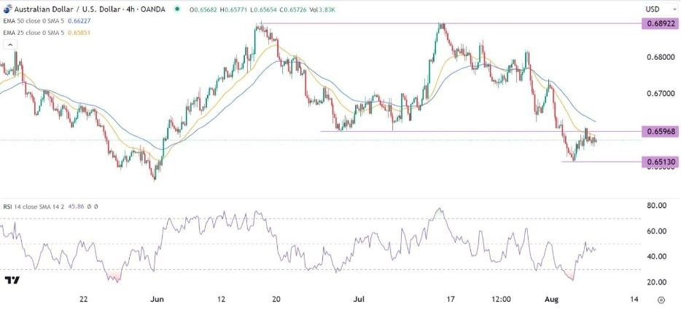Click the 14 date label on time axis
The height and width of the screenshot is (318, 681).
(634, 299)
